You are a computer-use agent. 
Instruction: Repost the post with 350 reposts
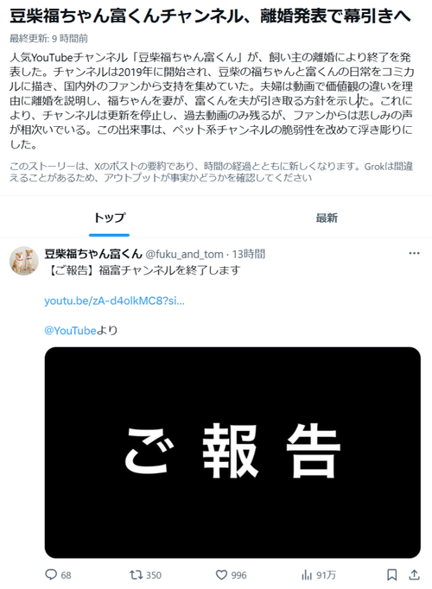pos(135,574)
